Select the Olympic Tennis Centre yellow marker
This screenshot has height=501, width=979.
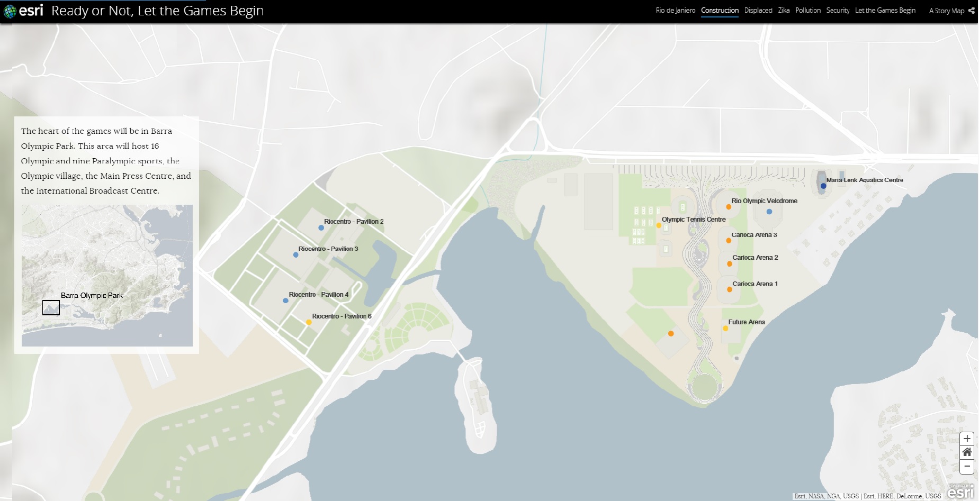(x=659, y=225)
